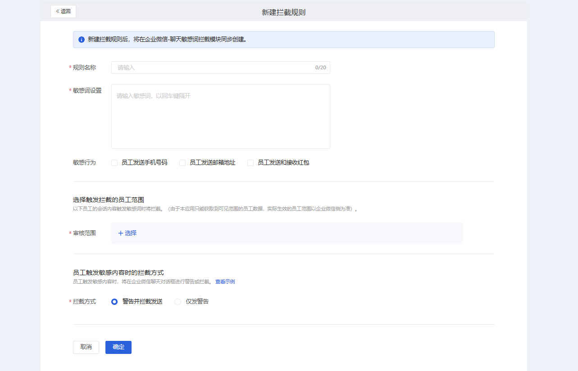This screenshot has width=578, height=371.
Task: Select the 警告并拦截发送 radio option
Action: (114, 302)
